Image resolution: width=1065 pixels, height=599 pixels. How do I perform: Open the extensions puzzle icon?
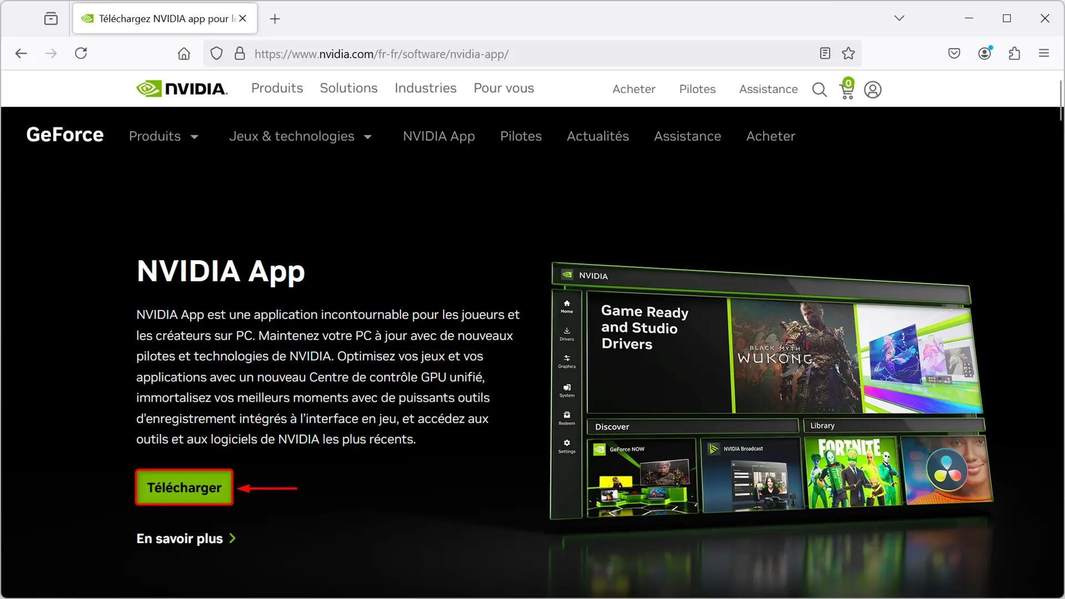point(1015,53)
